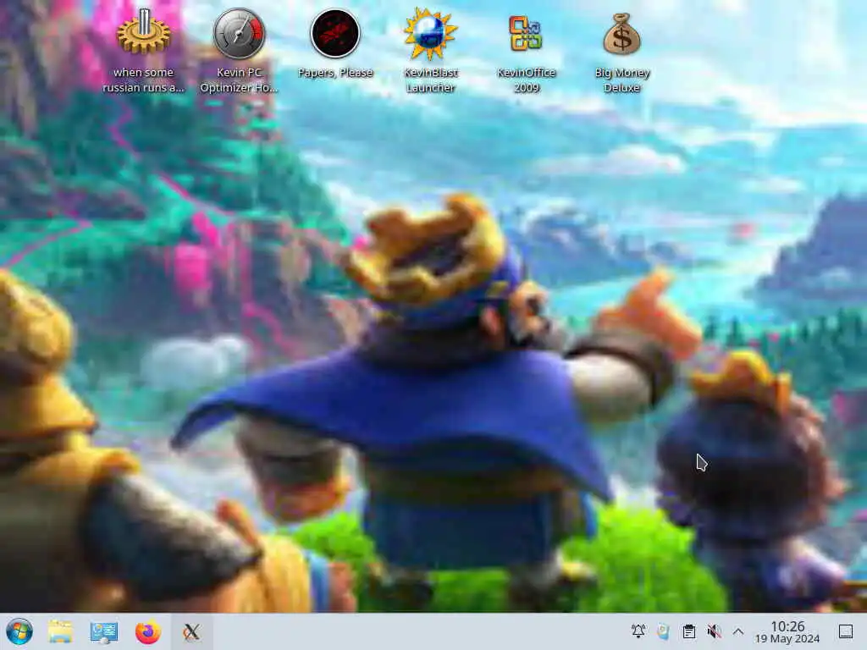The image size is (867, 650).
Task: Open clipboard tray icon
Action: (689, 631)
